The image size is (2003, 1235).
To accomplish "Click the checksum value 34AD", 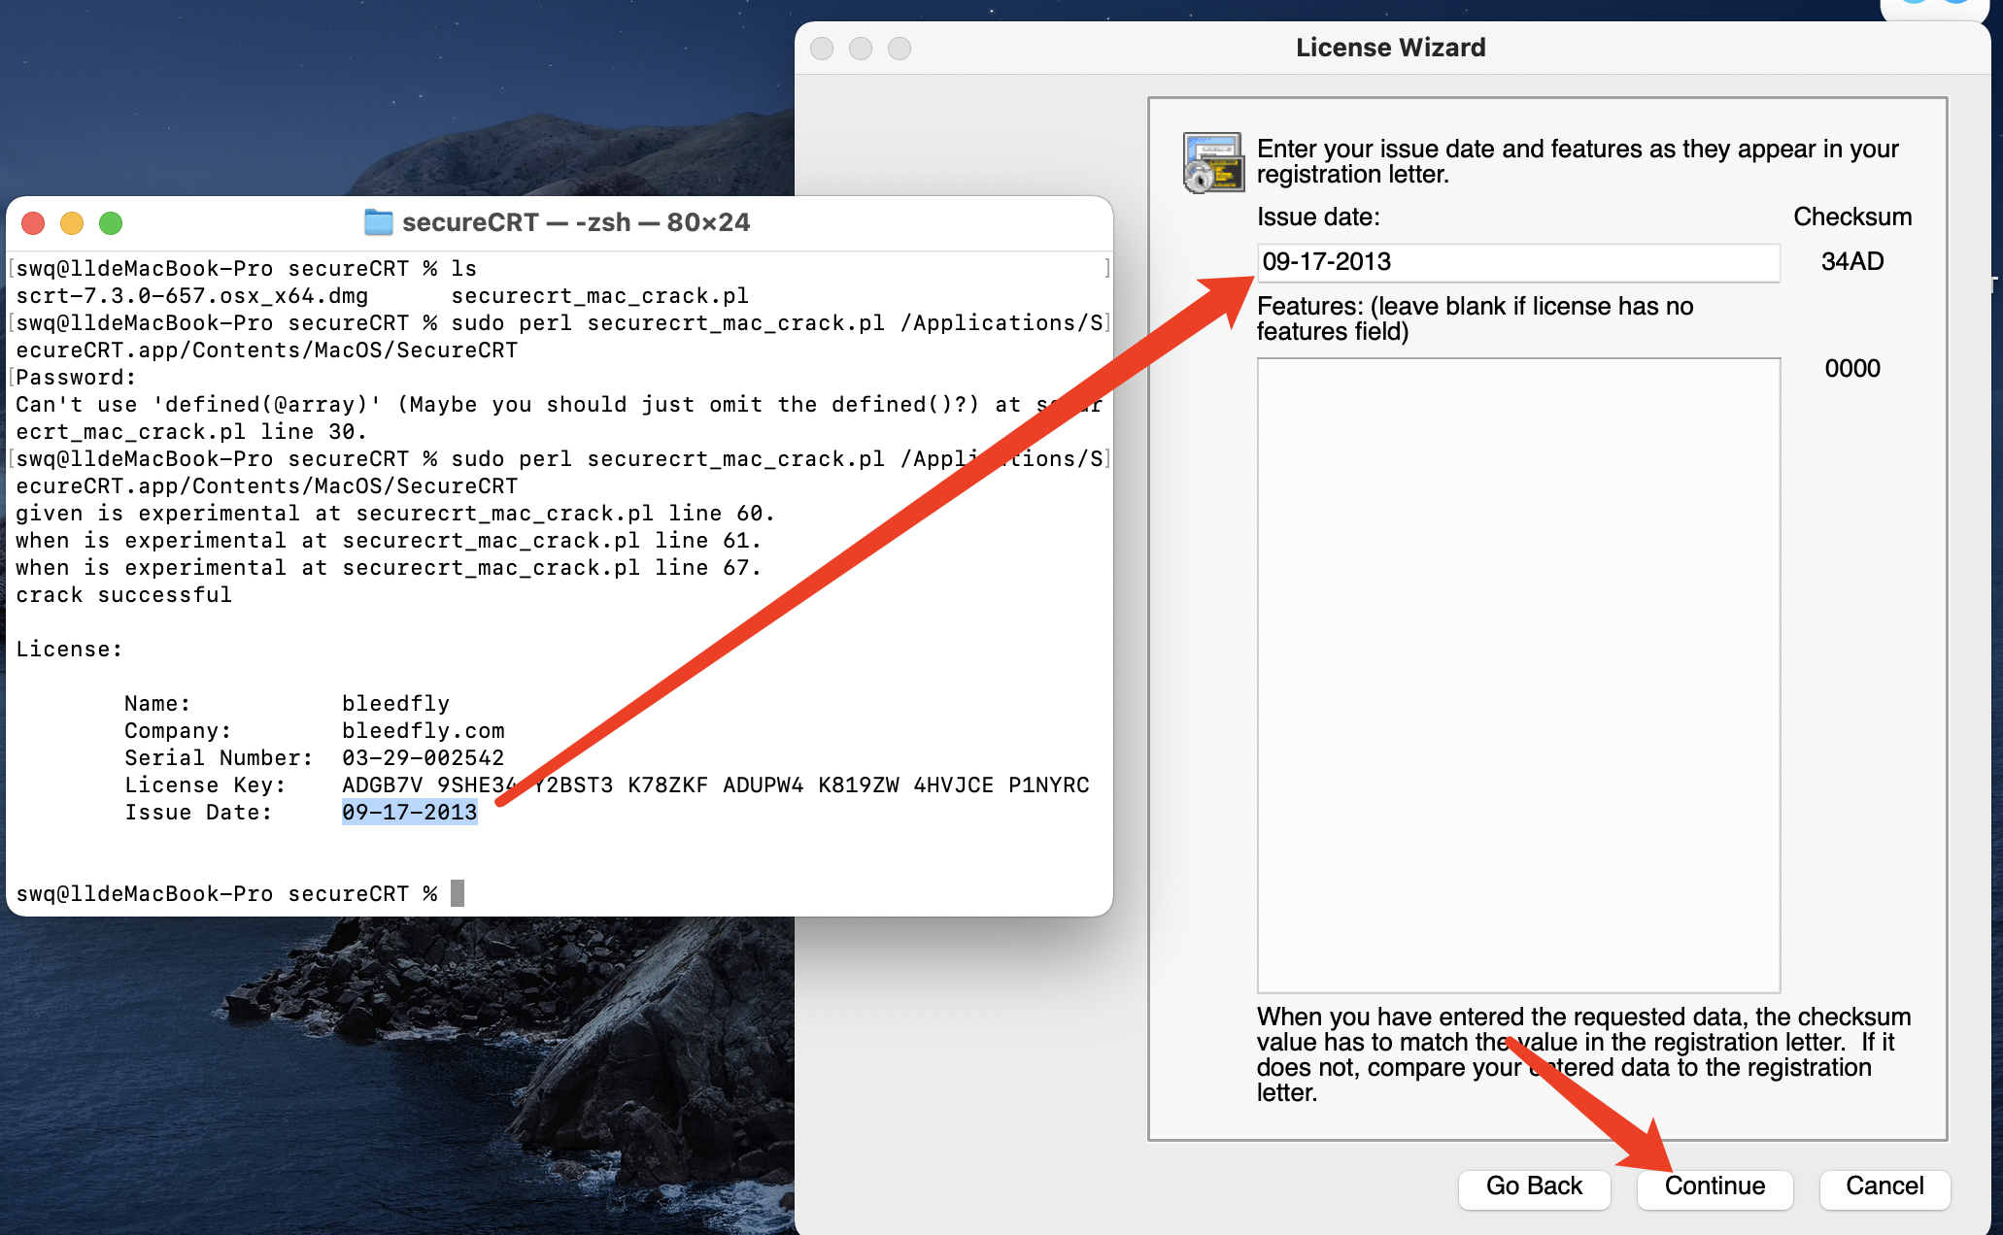I will coord(1852,262).
